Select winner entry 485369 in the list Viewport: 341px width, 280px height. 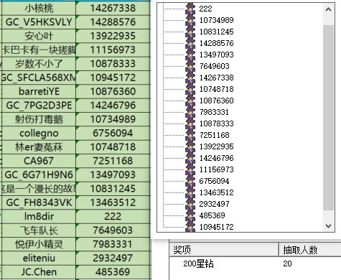pyautogui.click(x=212, y=215)
